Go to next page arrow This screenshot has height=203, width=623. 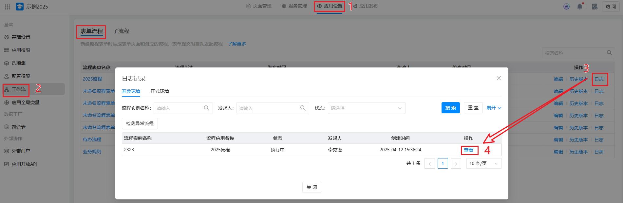point(456,163)
